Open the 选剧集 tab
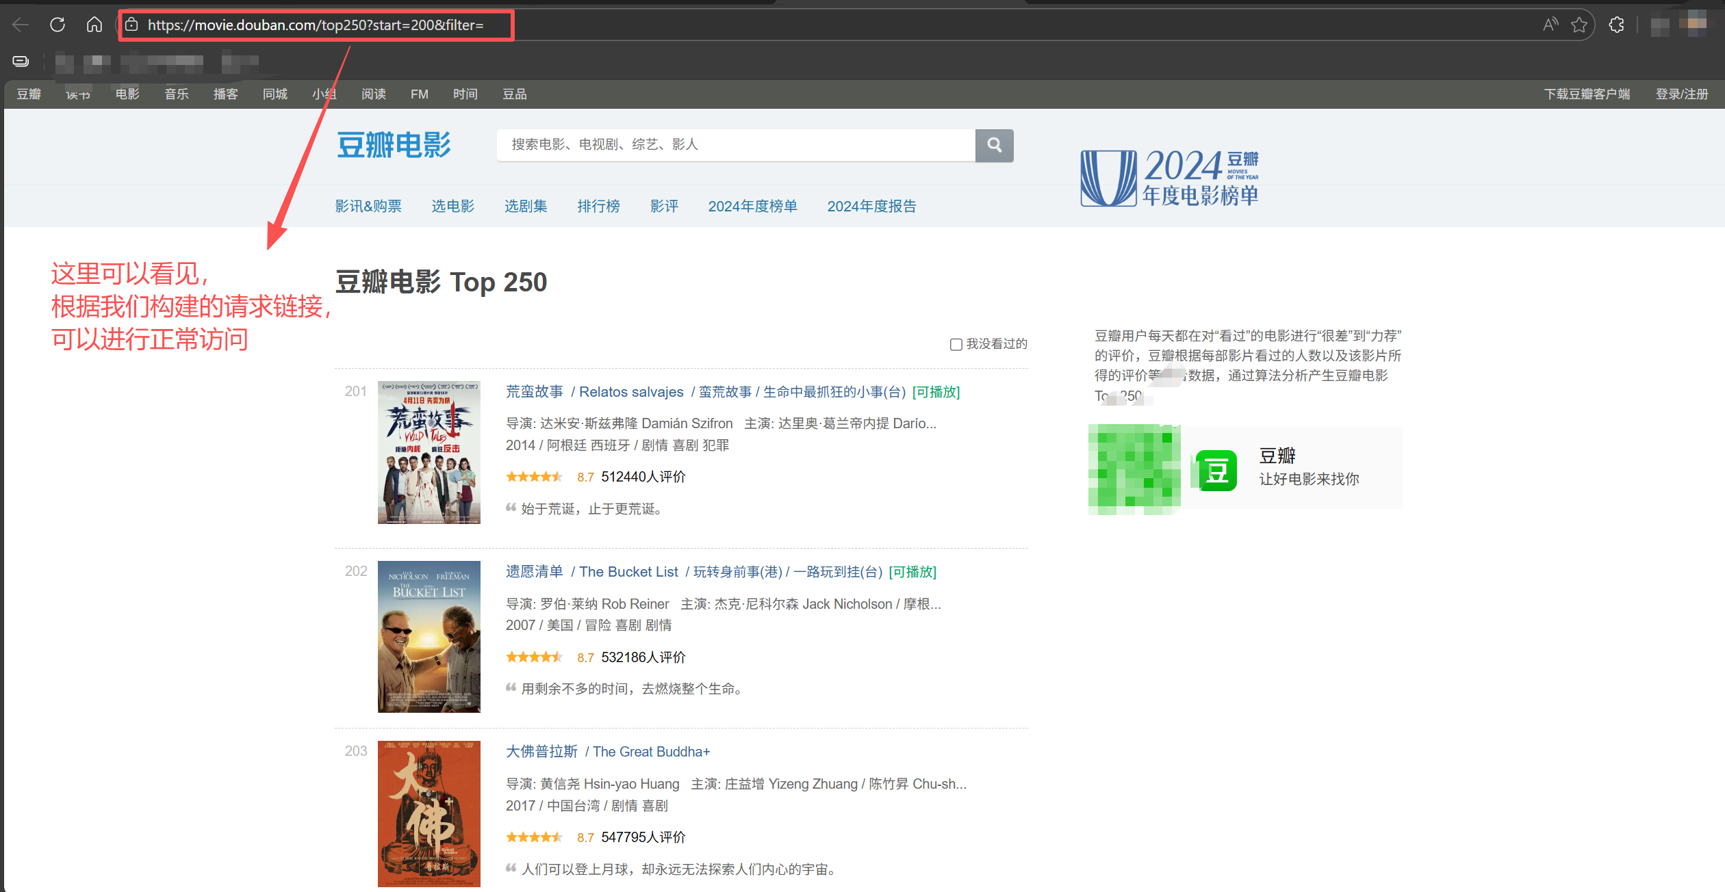Image resolution: width=1725 pixels, height=892 pixels. point(526,206)
